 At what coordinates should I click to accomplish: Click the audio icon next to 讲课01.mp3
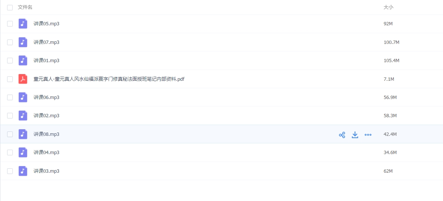pos(23,61)
